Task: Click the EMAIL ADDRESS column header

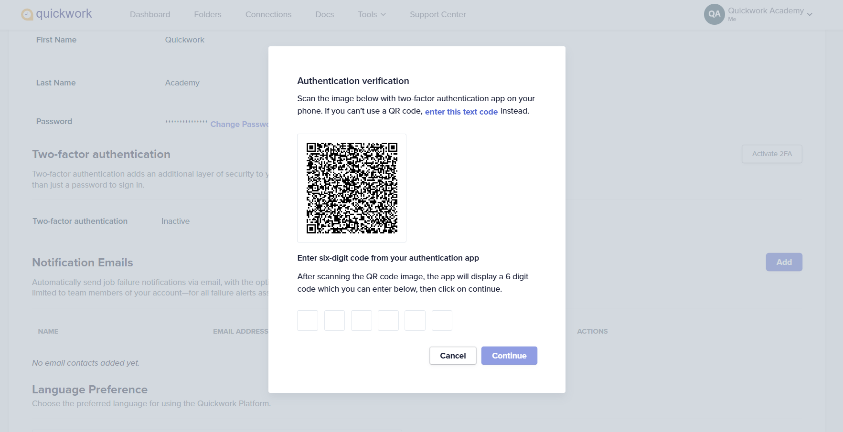Action: click(241, 331)
